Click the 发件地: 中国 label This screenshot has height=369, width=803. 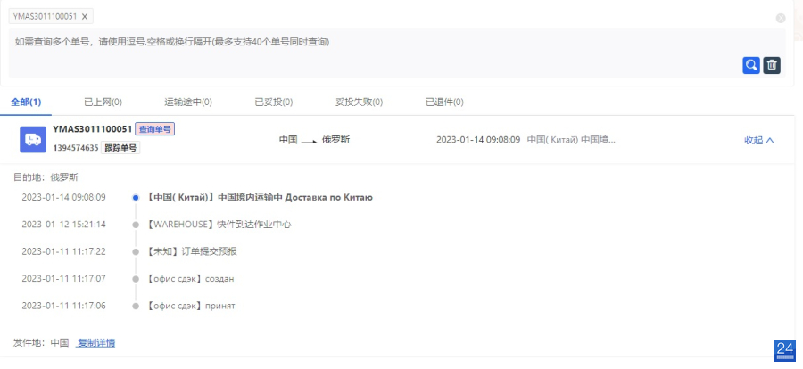[41, 343]
